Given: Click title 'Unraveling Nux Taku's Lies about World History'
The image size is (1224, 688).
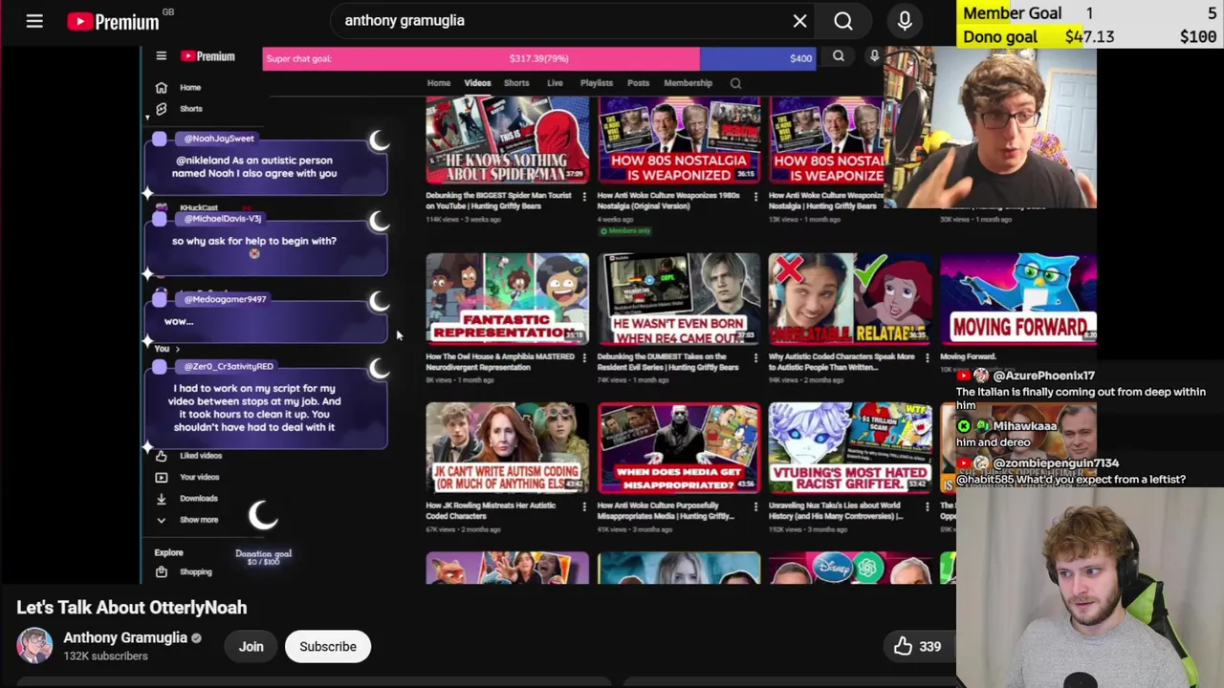Looking at the screenshot, I should coord(836,511).
